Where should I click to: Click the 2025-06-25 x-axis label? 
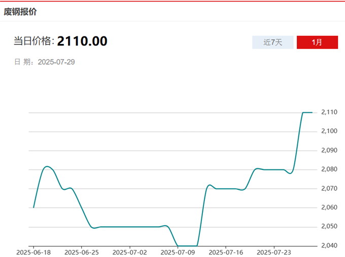82,251
